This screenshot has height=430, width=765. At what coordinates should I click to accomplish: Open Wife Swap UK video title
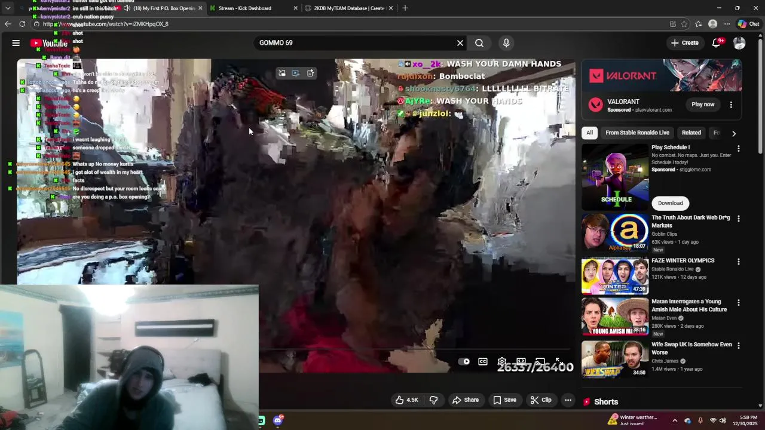pyautogui.click(x=691, y=348)
